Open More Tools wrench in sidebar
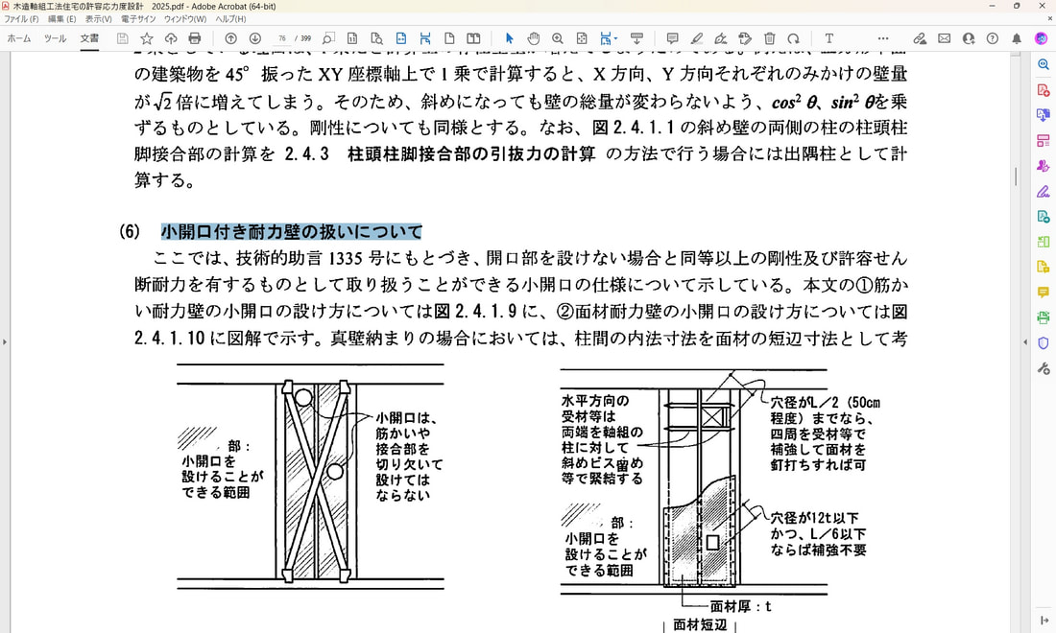The image size is (1056, 633). point(1044,368)
